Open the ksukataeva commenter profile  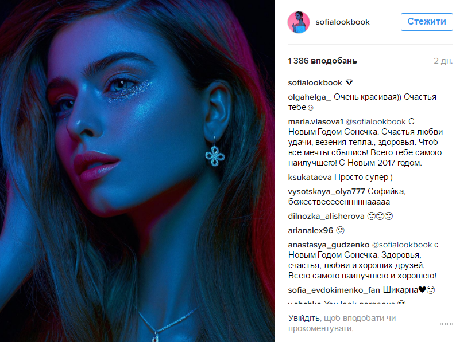point(310,177)
